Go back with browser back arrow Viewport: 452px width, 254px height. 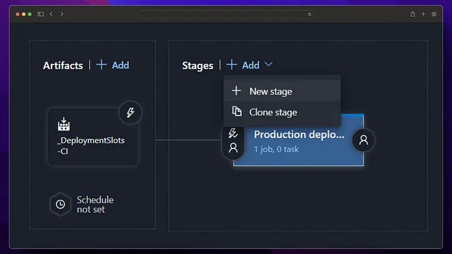click(51, 14)
